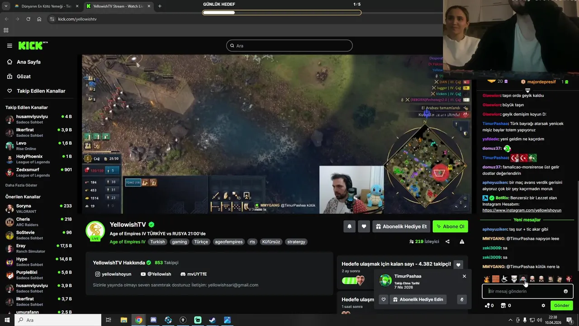Select the Küfürsüz tag
This screenshot has height=326, width=579.
click(x=271, y=242)
